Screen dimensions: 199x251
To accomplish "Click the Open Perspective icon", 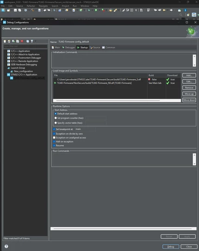I will [188, 15].
